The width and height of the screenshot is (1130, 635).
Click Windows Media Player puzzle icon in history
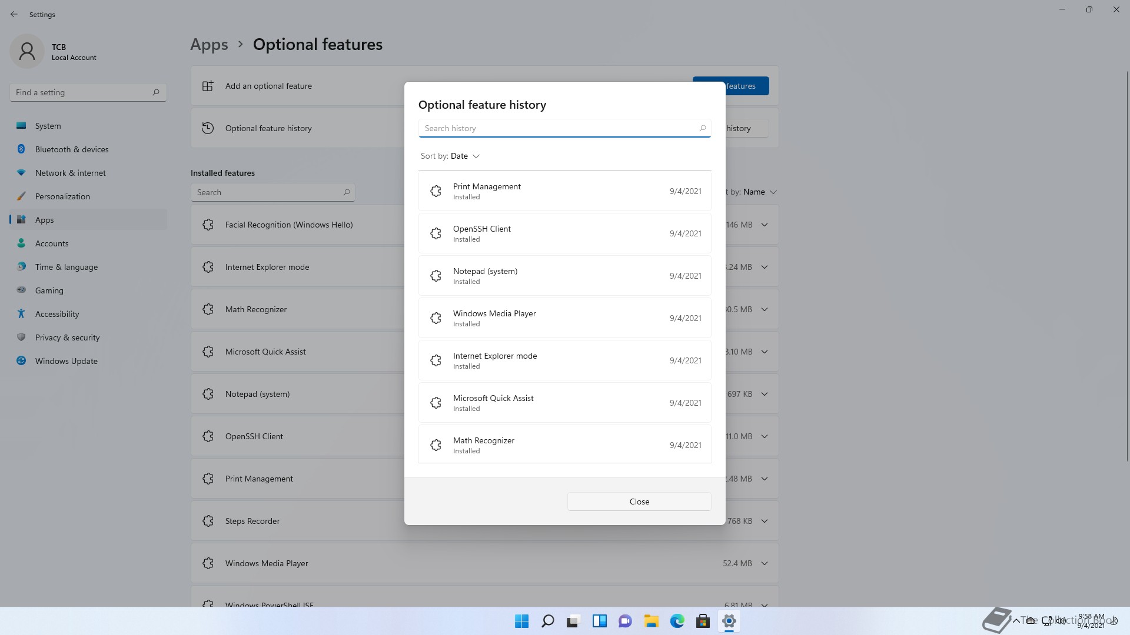tap(436, 318)
